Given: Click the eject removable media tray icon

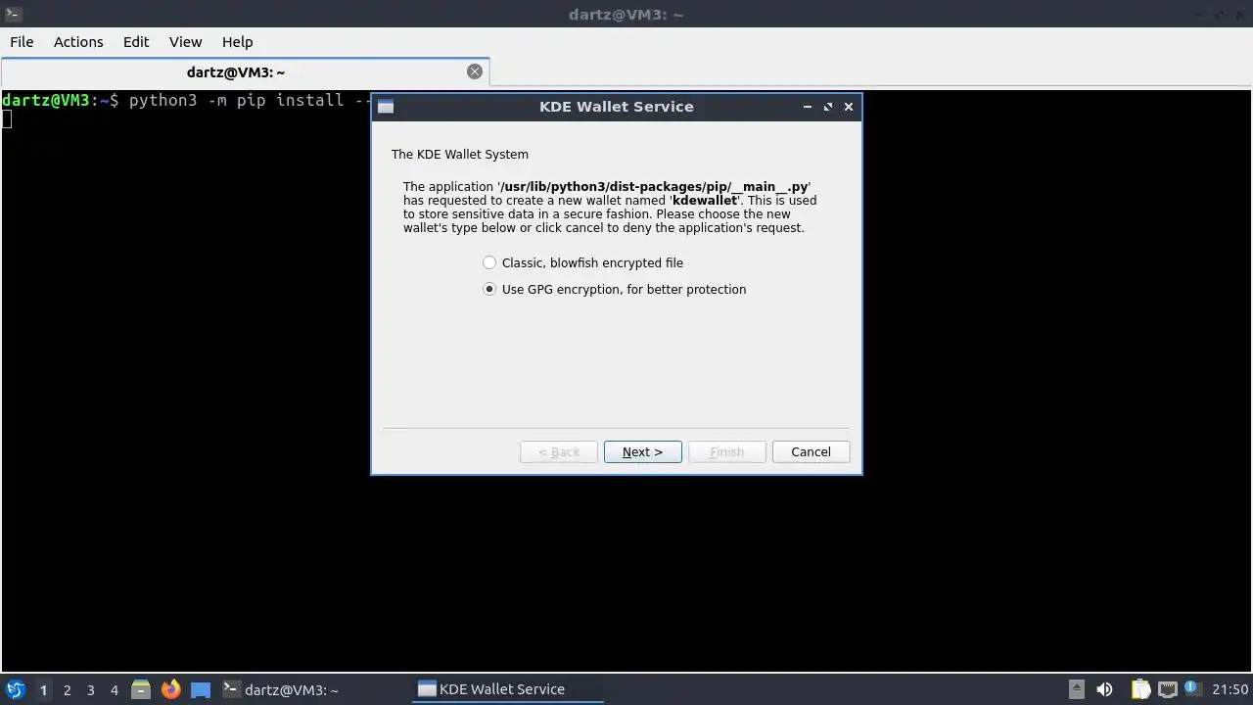Looking at the screenshot, I should pyautogui.click(x=1076, y=689).
